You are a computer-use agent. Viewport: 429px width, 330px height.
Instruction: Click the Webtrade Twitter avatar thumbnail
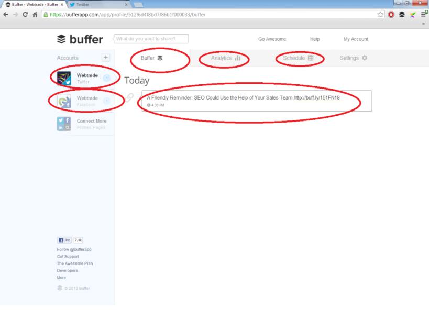[64, 78]
